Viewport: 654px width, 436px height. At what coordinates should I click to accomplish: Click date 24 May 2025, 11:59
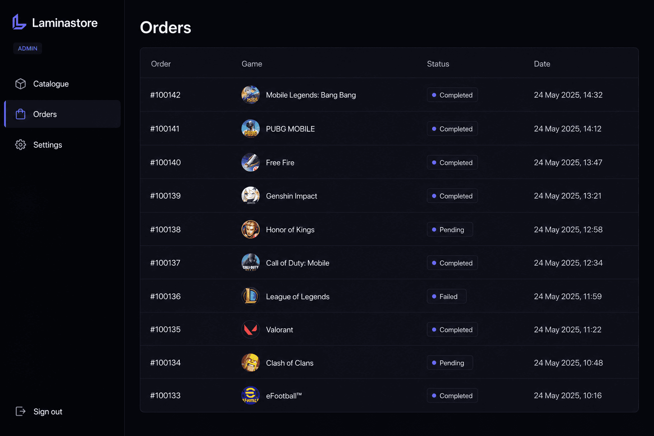568,296
